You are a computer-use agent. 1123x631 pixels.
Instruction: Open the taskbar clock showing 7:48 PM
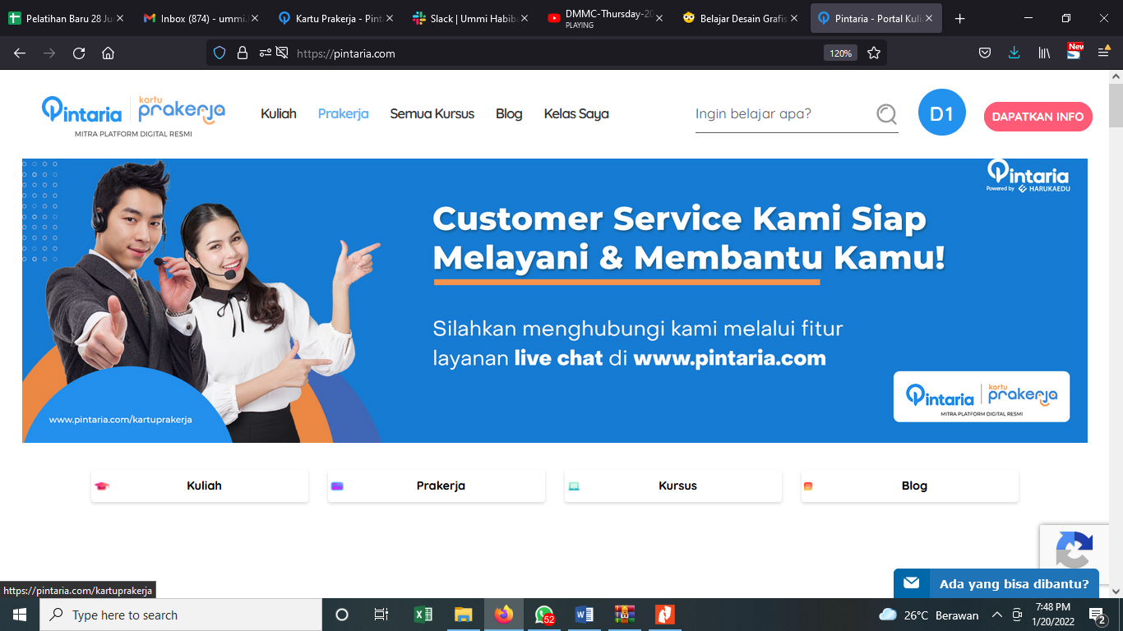1052,615
